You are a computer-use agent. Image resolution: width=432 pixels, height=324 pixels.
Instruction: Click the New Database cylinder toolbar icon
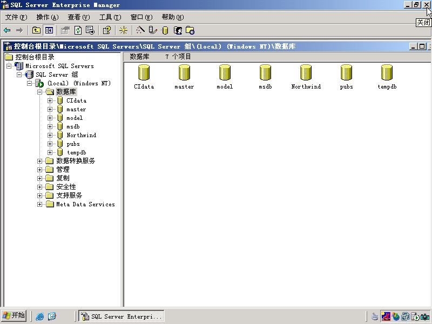(165, 30)
